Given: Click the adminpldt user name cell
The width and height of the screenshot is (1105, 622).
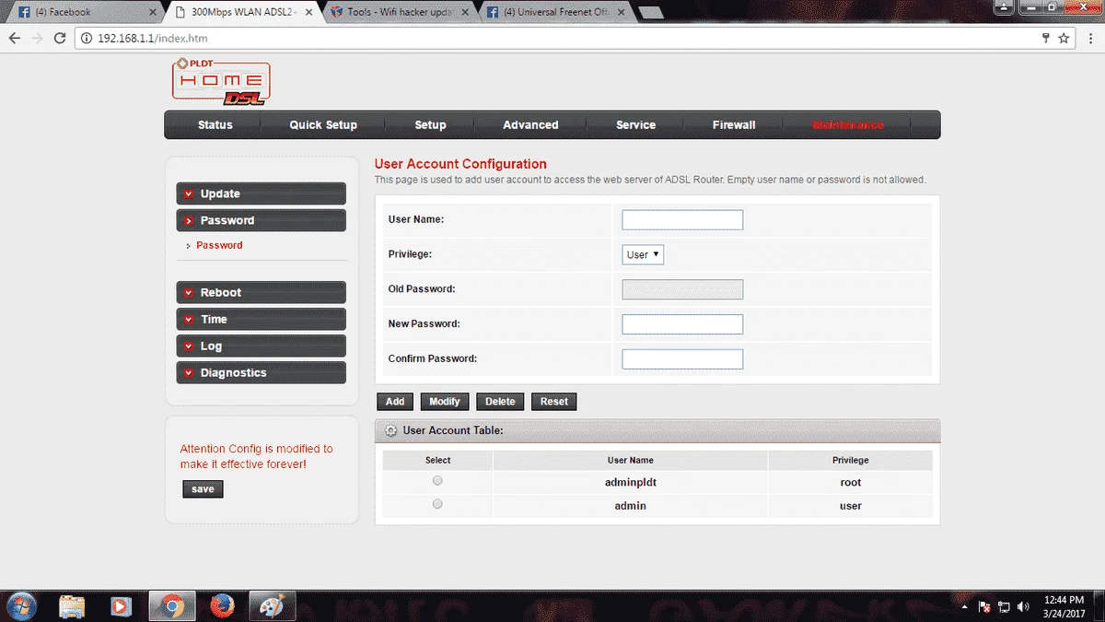Looking at the screenshot, I should [631, 482].
